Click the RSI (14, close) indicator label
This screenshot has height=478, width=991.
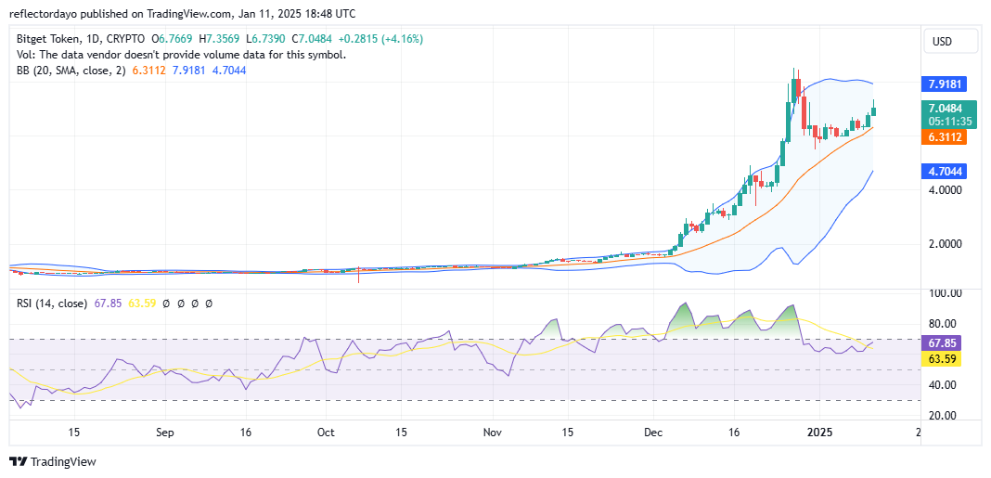(x=52, y=304)
